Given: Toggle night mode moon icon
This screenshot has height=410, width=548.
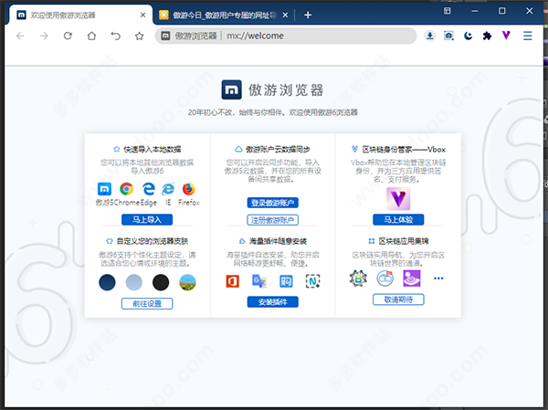Looking at the screenshot, I should click(x=468, y=36).
